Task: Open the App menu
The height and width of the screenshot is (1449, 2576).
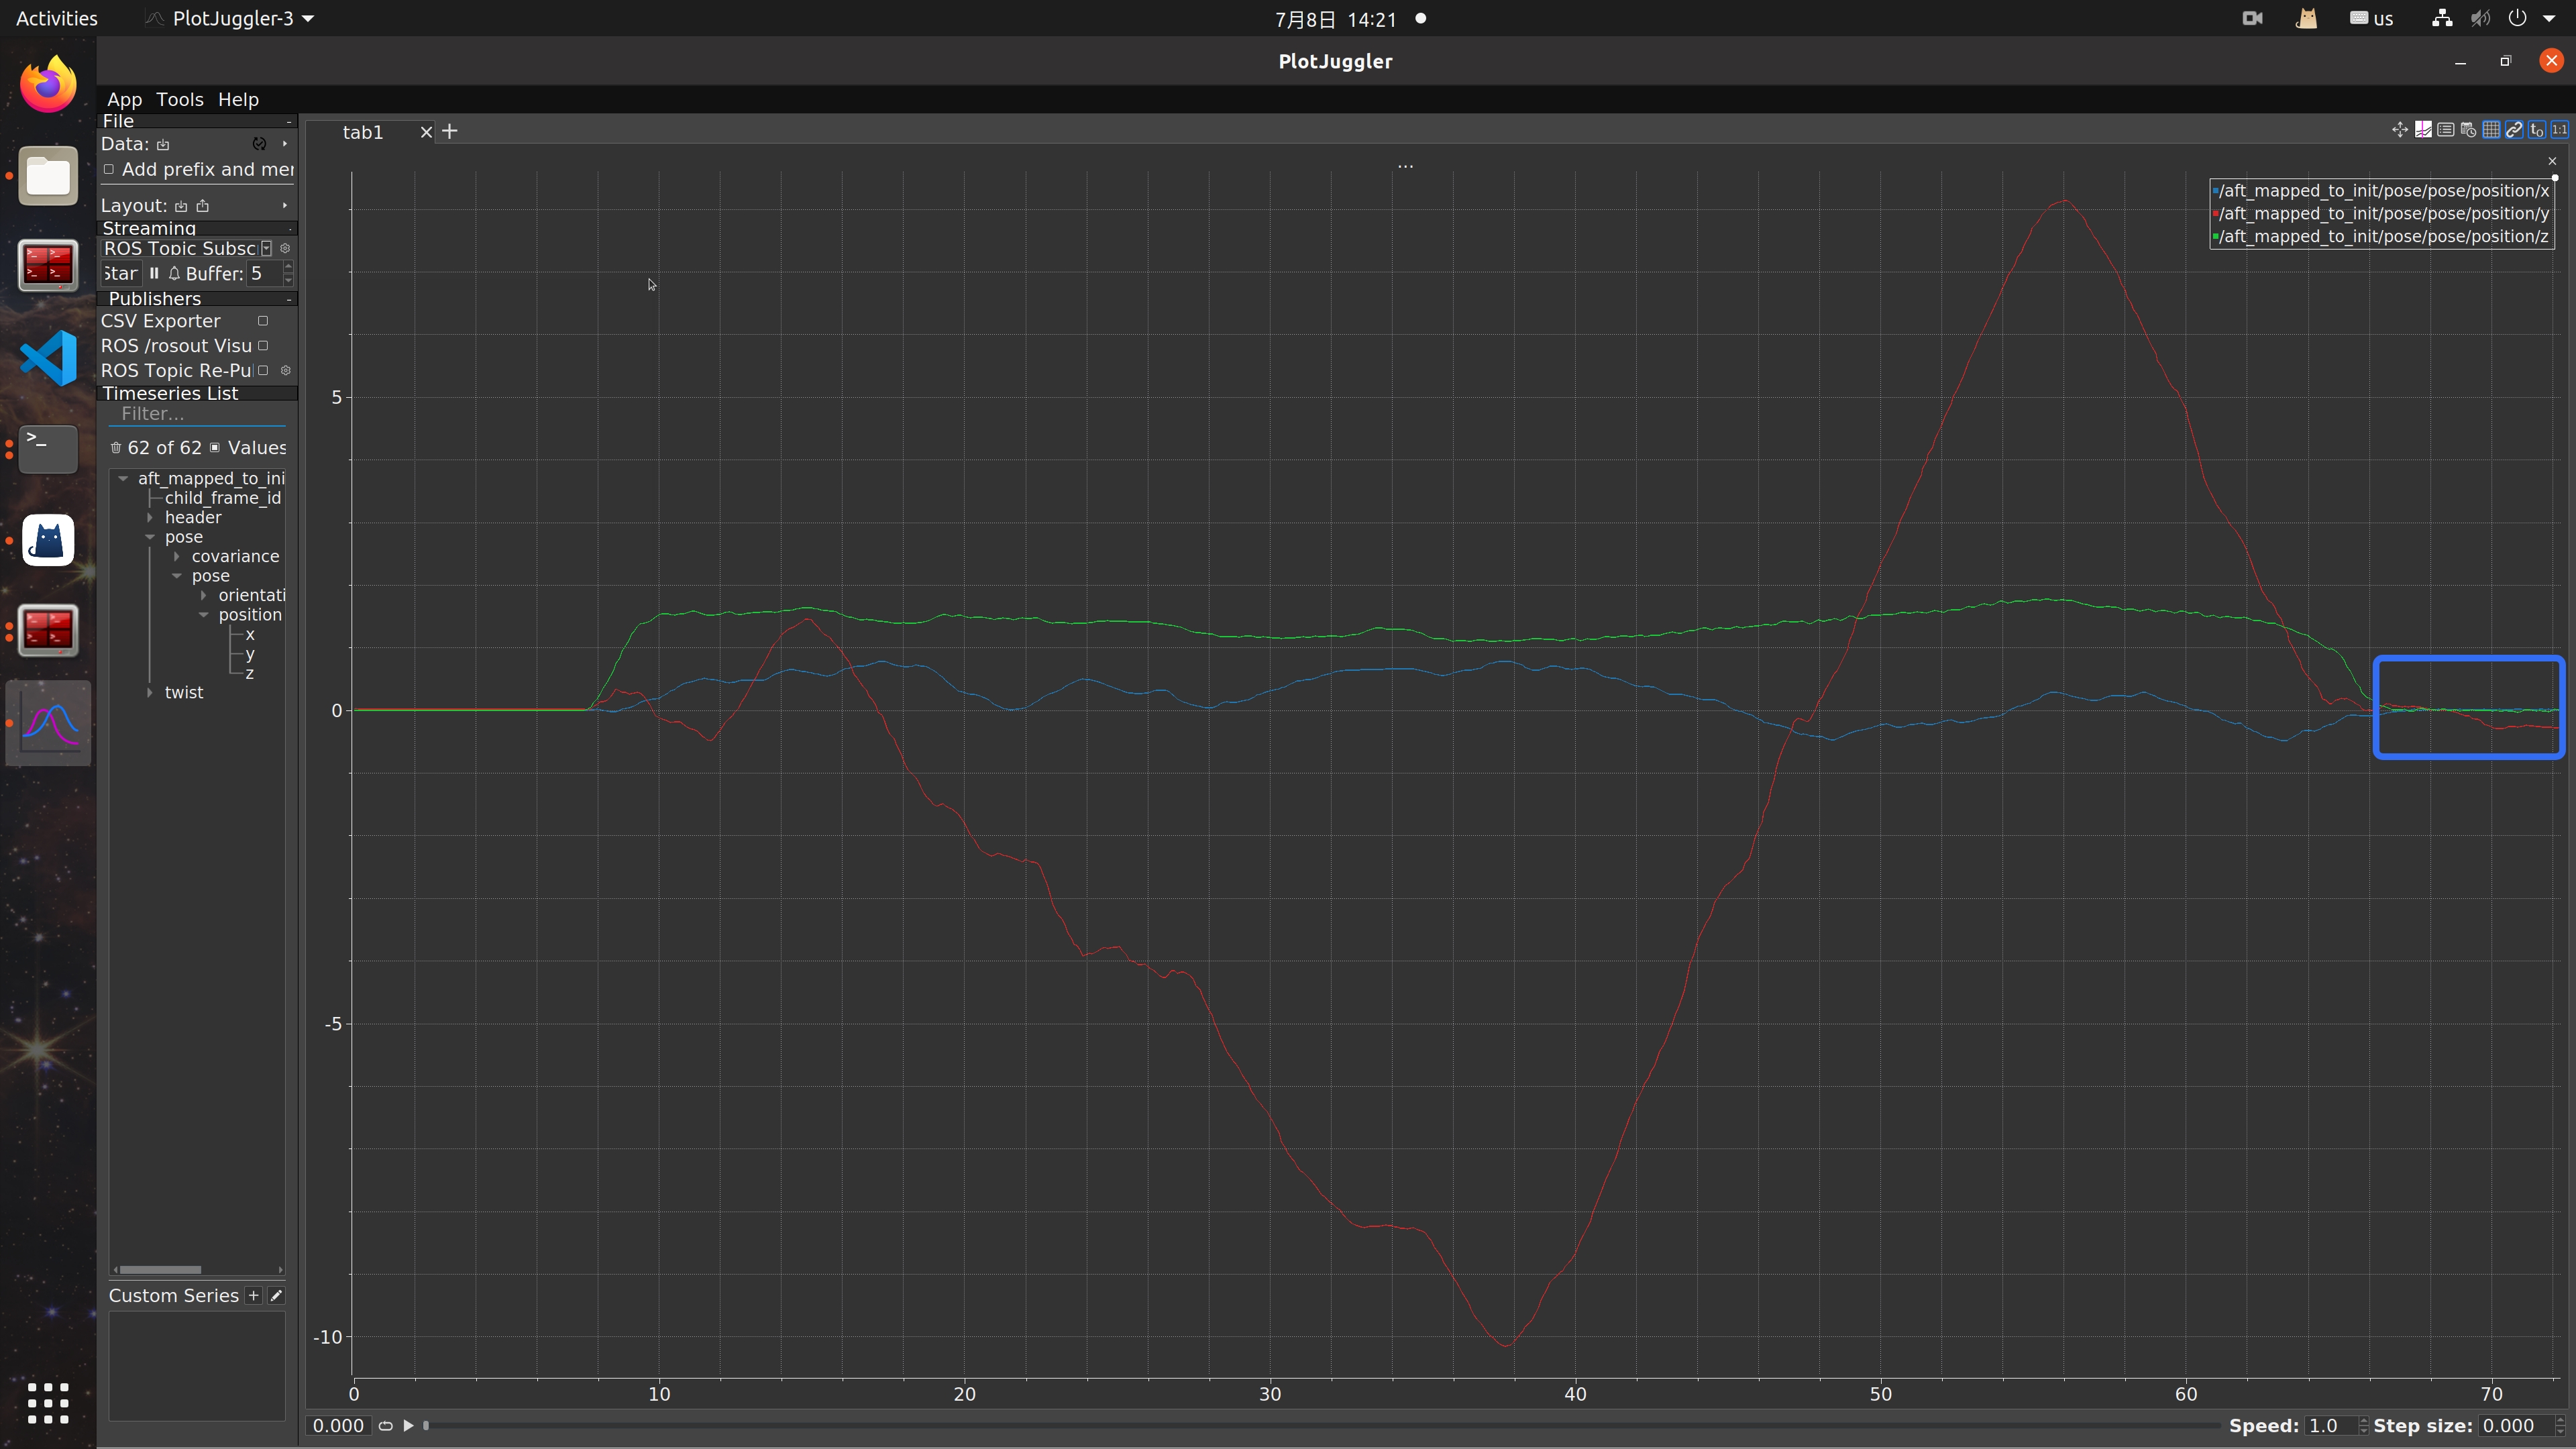Action: tap(125, 100)
